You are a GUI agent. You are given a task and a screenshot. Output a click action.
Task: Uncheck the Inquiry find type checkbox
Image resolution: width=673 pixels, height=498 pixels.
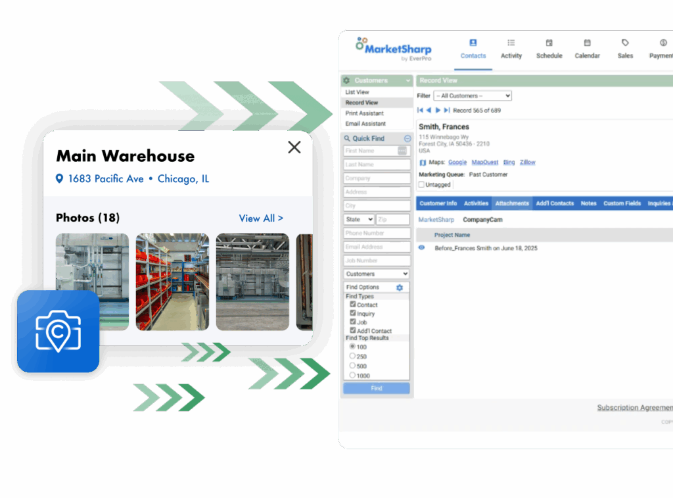[x=353, y=314]
